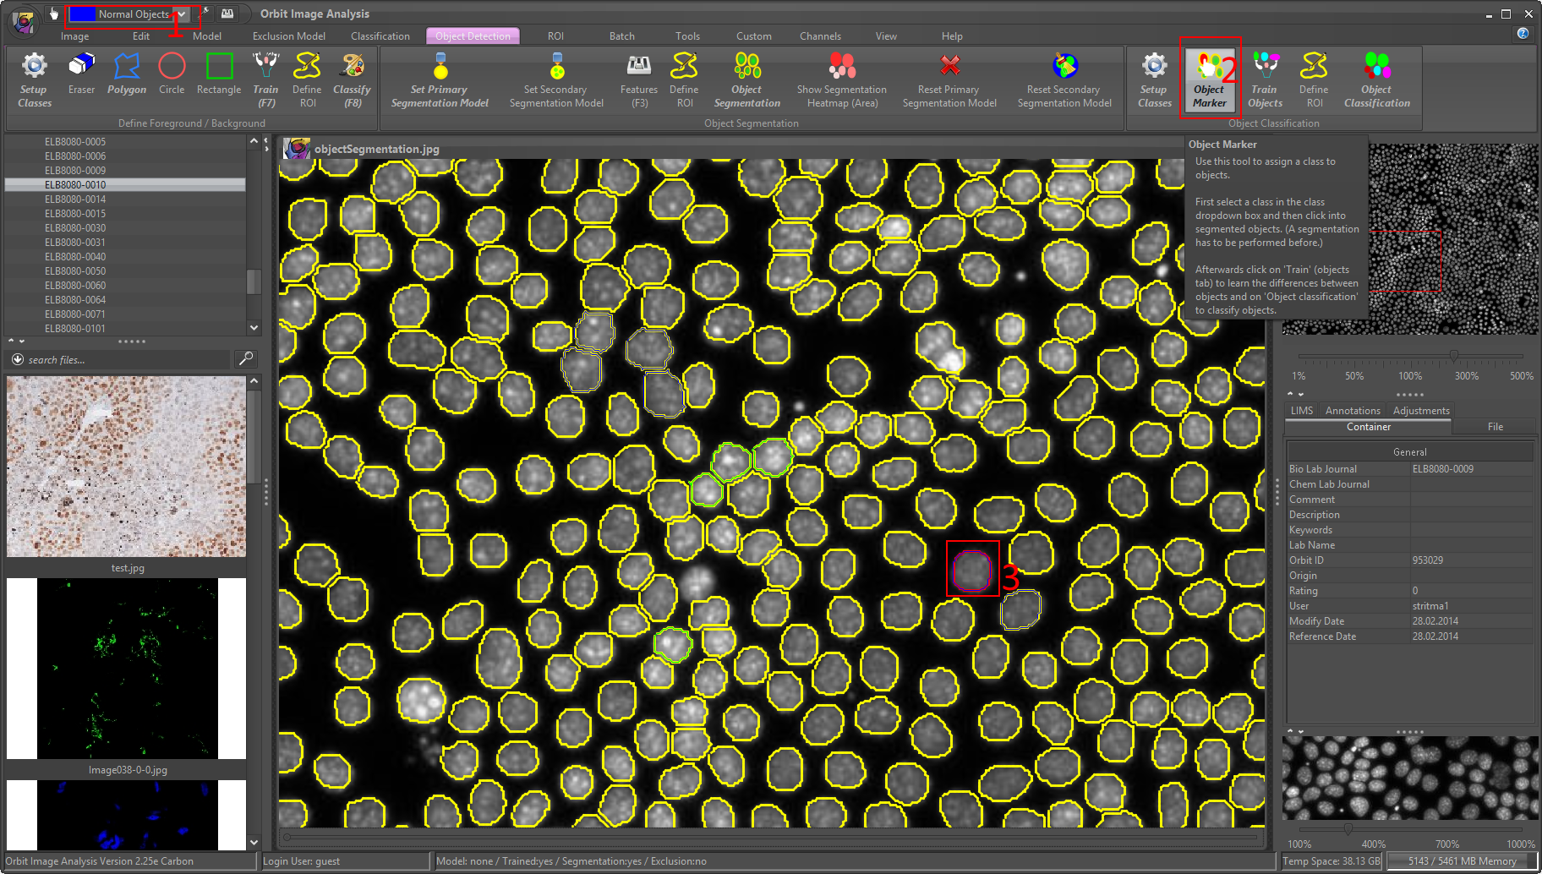The image size is (1542, 874).
Task: Click the file list scroll-up arrow
Action: tap(254, 142)
